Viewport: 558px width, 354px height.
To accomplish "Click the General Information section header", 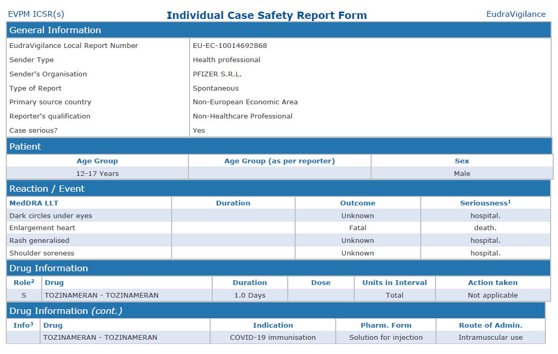I will tap(279, 30).
